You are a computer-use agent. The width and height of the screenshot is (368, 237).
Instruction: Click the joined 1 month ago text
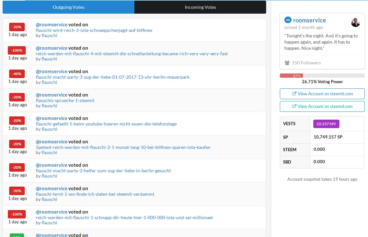pyautogui.click(x=304, y=27)
